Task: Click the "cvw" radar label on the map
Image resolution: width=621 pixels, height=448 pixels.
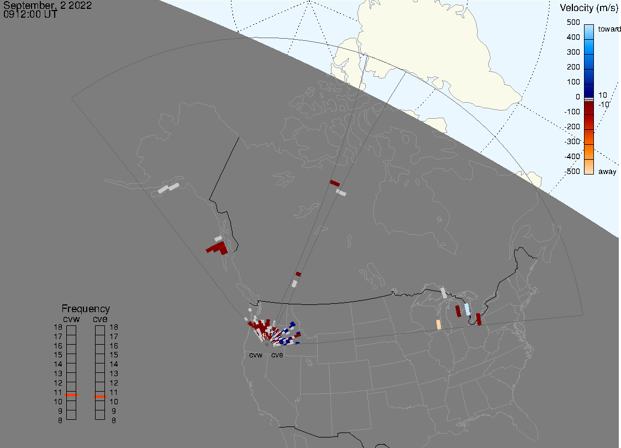Action: [x=256, y=355]
